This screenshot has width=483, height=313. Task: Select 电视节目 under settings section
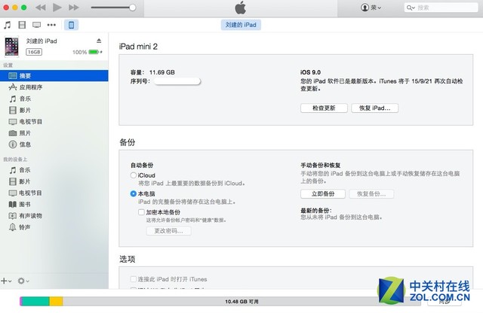(x=54, y=122)
